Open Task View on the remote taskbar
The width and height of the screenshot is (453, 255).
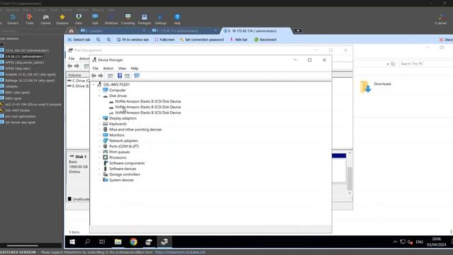pos(102,242)
